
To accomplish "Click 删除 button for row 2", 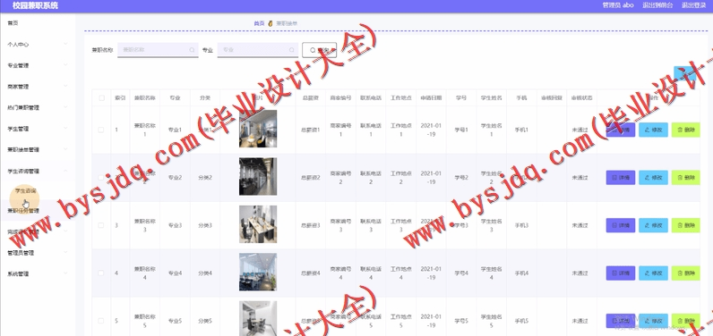I will [686, 178].
